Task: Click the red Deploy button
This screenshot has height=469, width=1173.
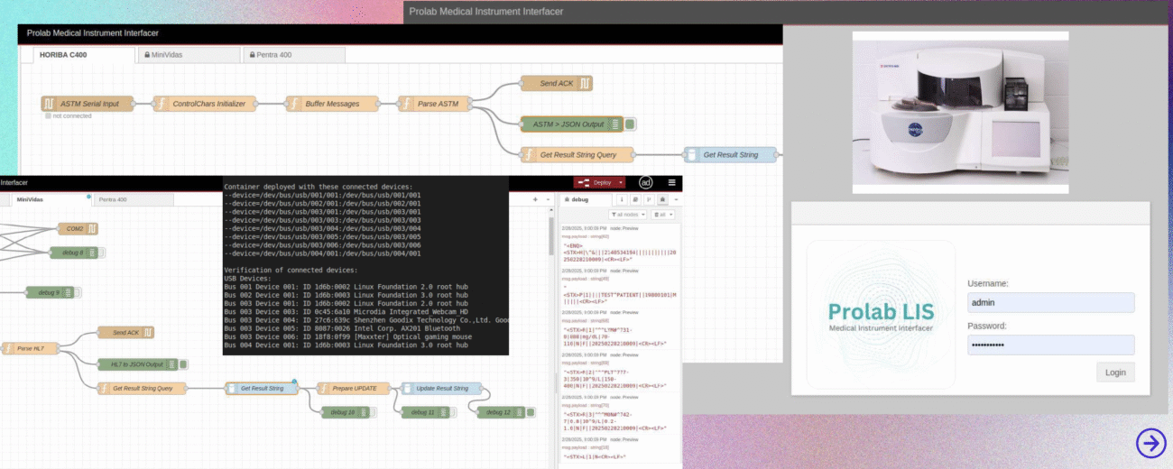Action: (596, 182)
